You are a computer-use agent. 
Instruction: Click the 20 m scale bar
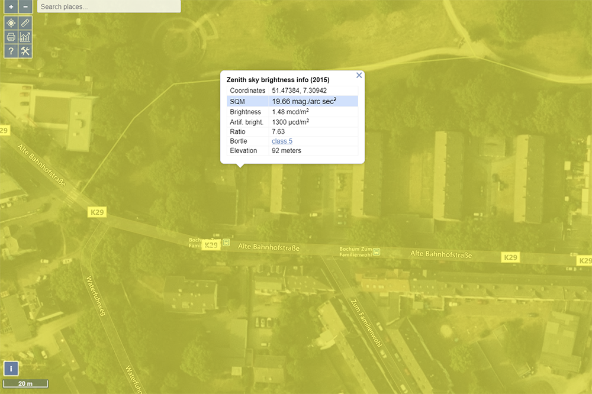(25, 384)
